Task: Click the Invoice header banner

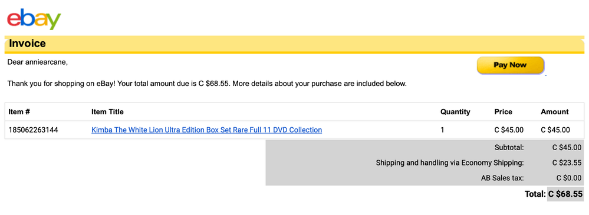Action: point(295,44)
